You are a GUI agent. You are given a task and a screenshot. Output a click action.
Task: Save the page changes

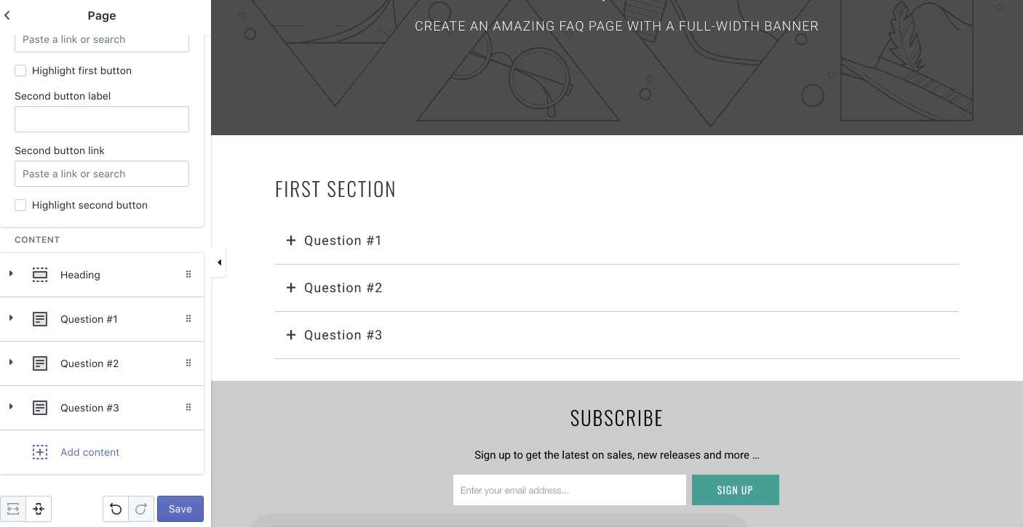[180, 509]
